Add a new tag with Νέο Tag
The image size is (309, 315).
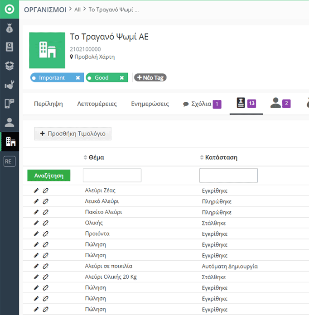pos(150,77)
